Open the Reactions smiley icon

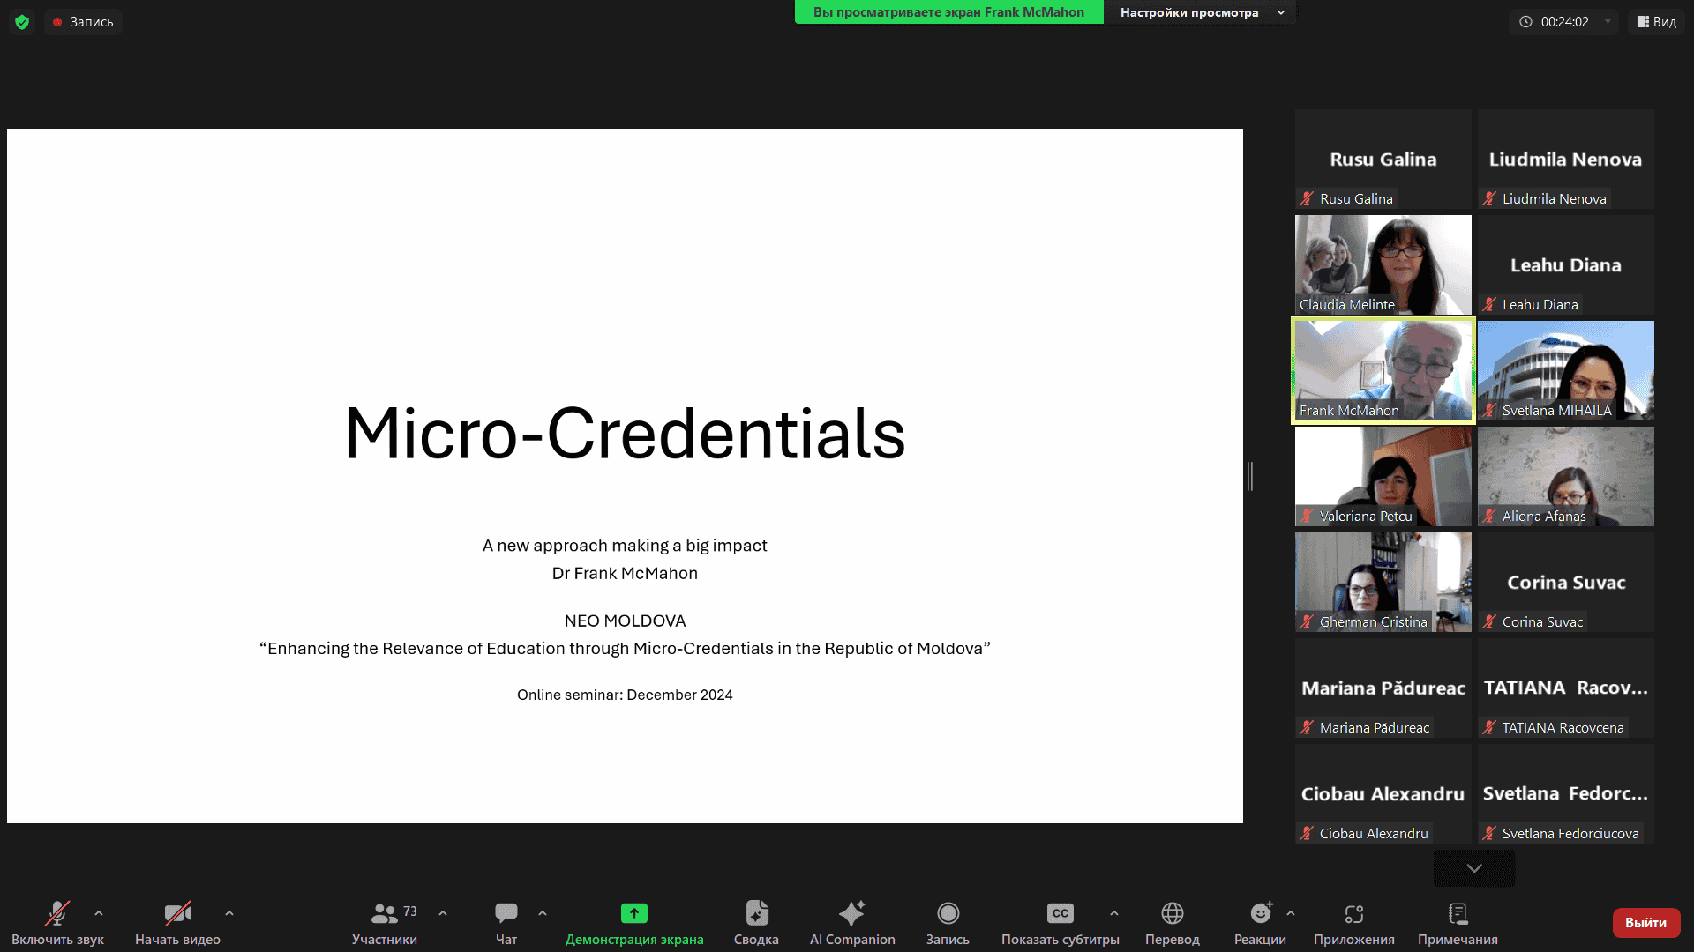pos(1260,914)
